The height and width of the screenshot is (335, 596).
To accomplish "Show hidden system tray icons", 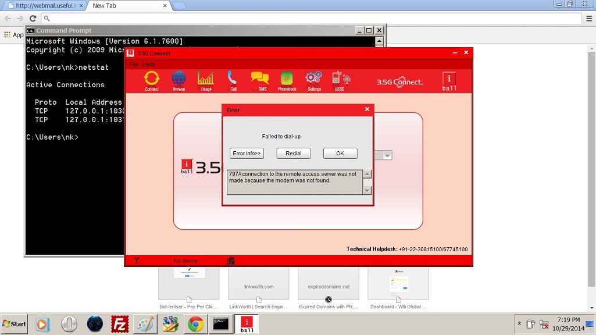I will click(x=519, y=324).
